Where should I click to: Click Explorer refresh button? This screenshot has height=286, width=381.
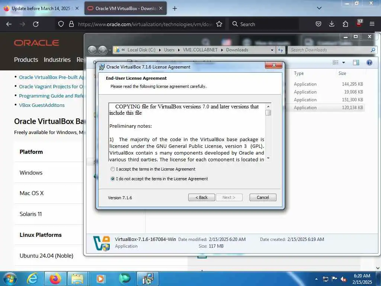click(x=281, y=50)
